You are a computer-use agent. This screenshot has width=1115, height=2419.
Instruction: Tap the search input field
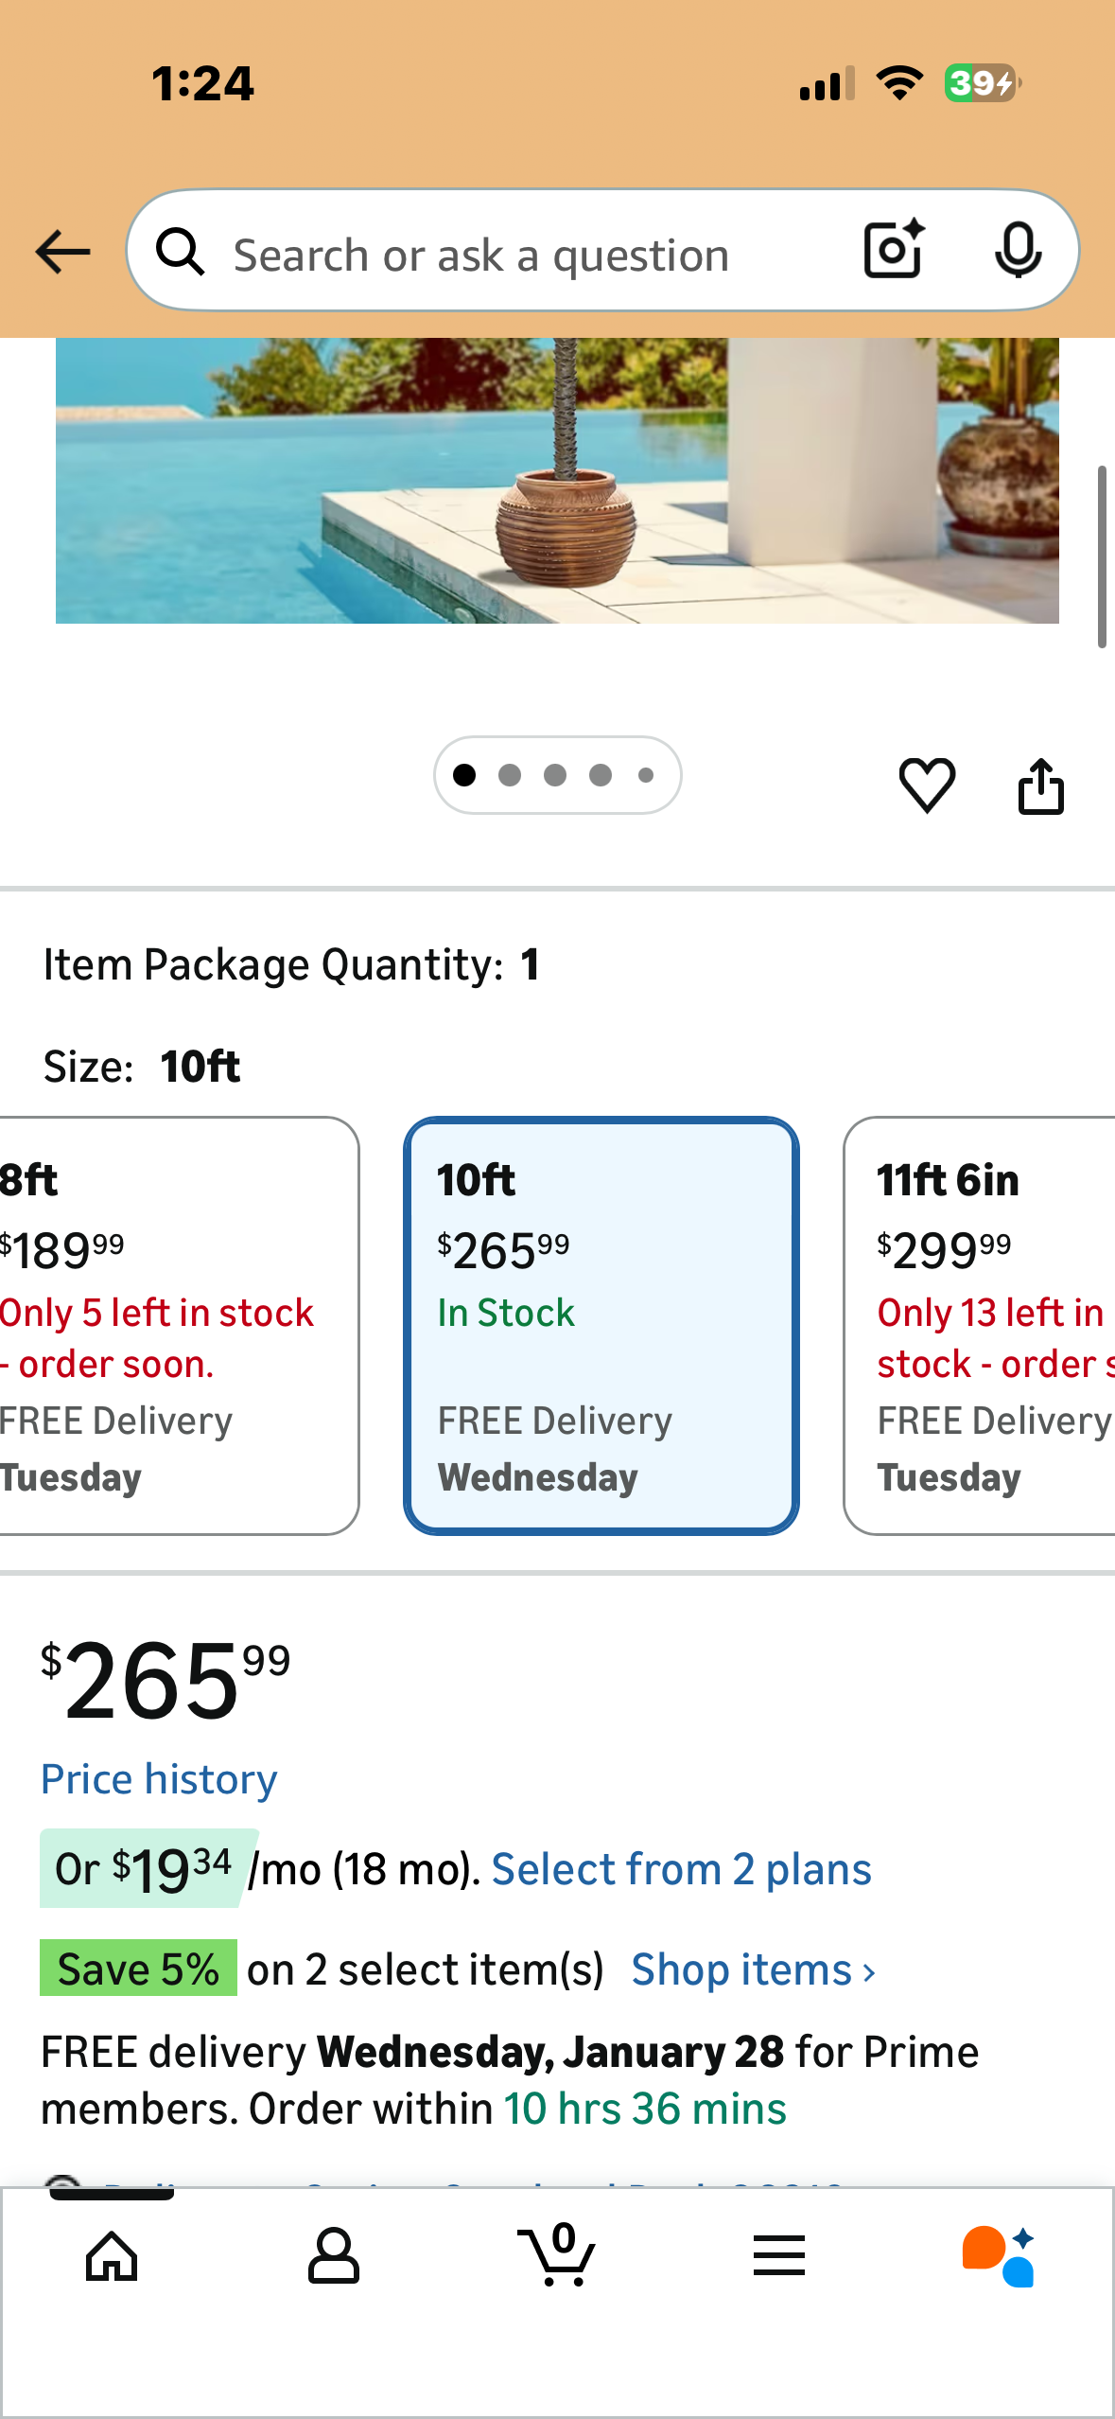pos(530,254)
